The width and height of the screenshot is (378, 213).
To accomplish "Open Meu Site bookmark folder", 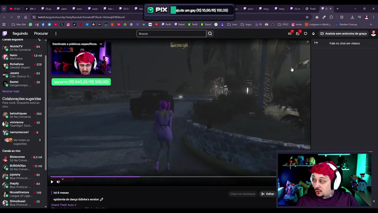I will (19, 25).
